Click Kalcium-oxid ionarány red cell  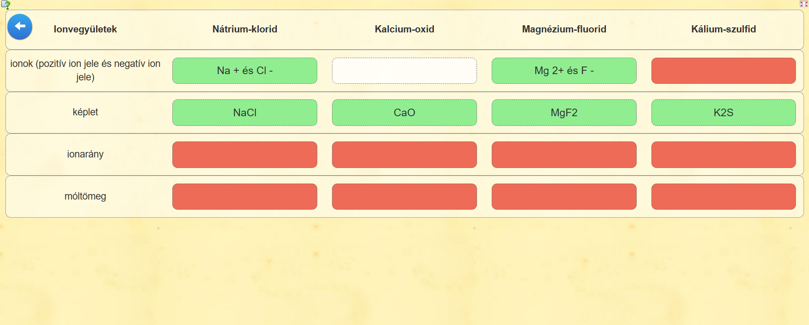point(404,155)
